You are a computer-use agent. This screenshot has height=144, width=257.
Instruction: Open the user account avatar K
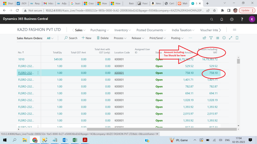pos(252,19)
